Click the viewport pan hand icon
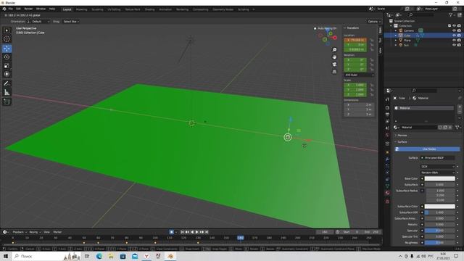Screen dimensions: 464x261 (x=334, y=57)
